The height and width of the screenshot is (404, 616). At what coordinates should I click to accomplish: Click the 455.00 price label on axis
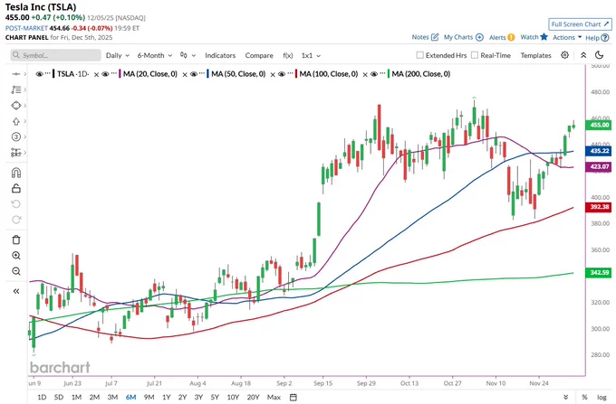(x=598, y=125)
